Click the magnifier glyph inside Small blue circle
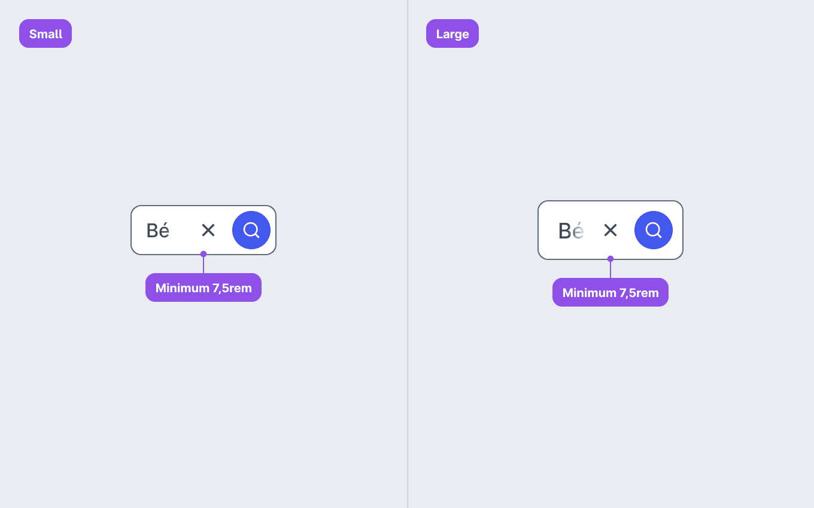 [251, 230]
